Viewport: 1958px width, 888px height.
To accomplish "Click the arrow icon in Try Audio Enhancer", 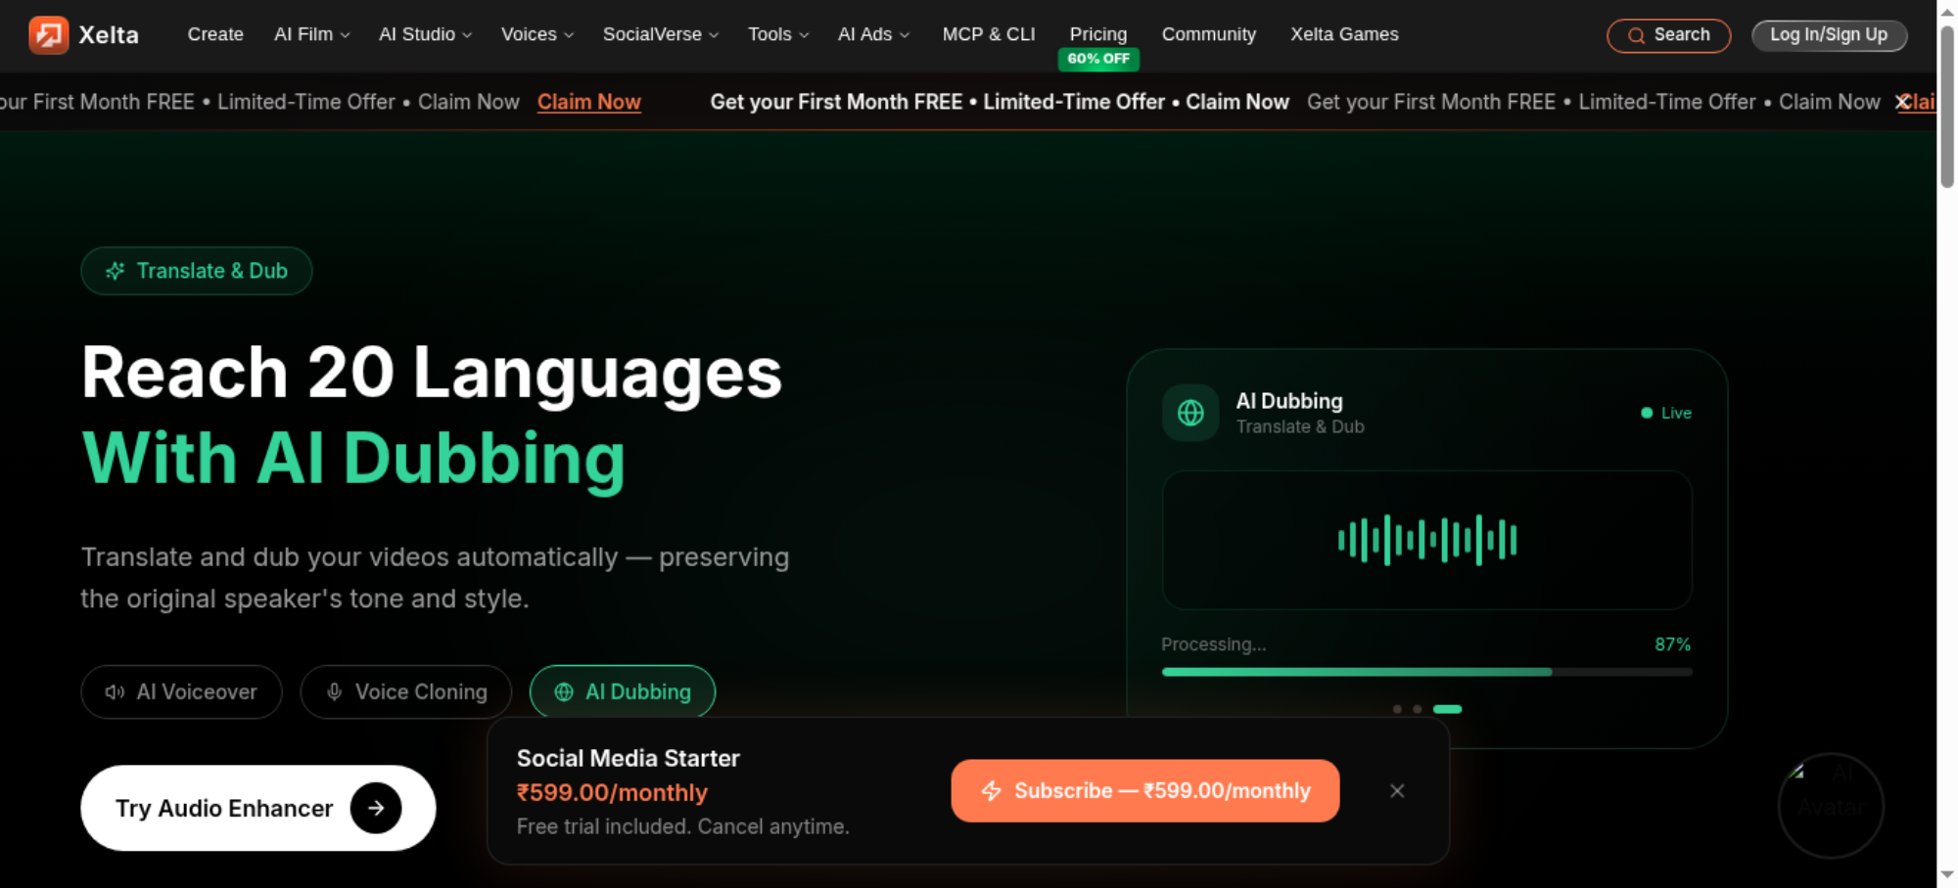I will tap(376, 808).
